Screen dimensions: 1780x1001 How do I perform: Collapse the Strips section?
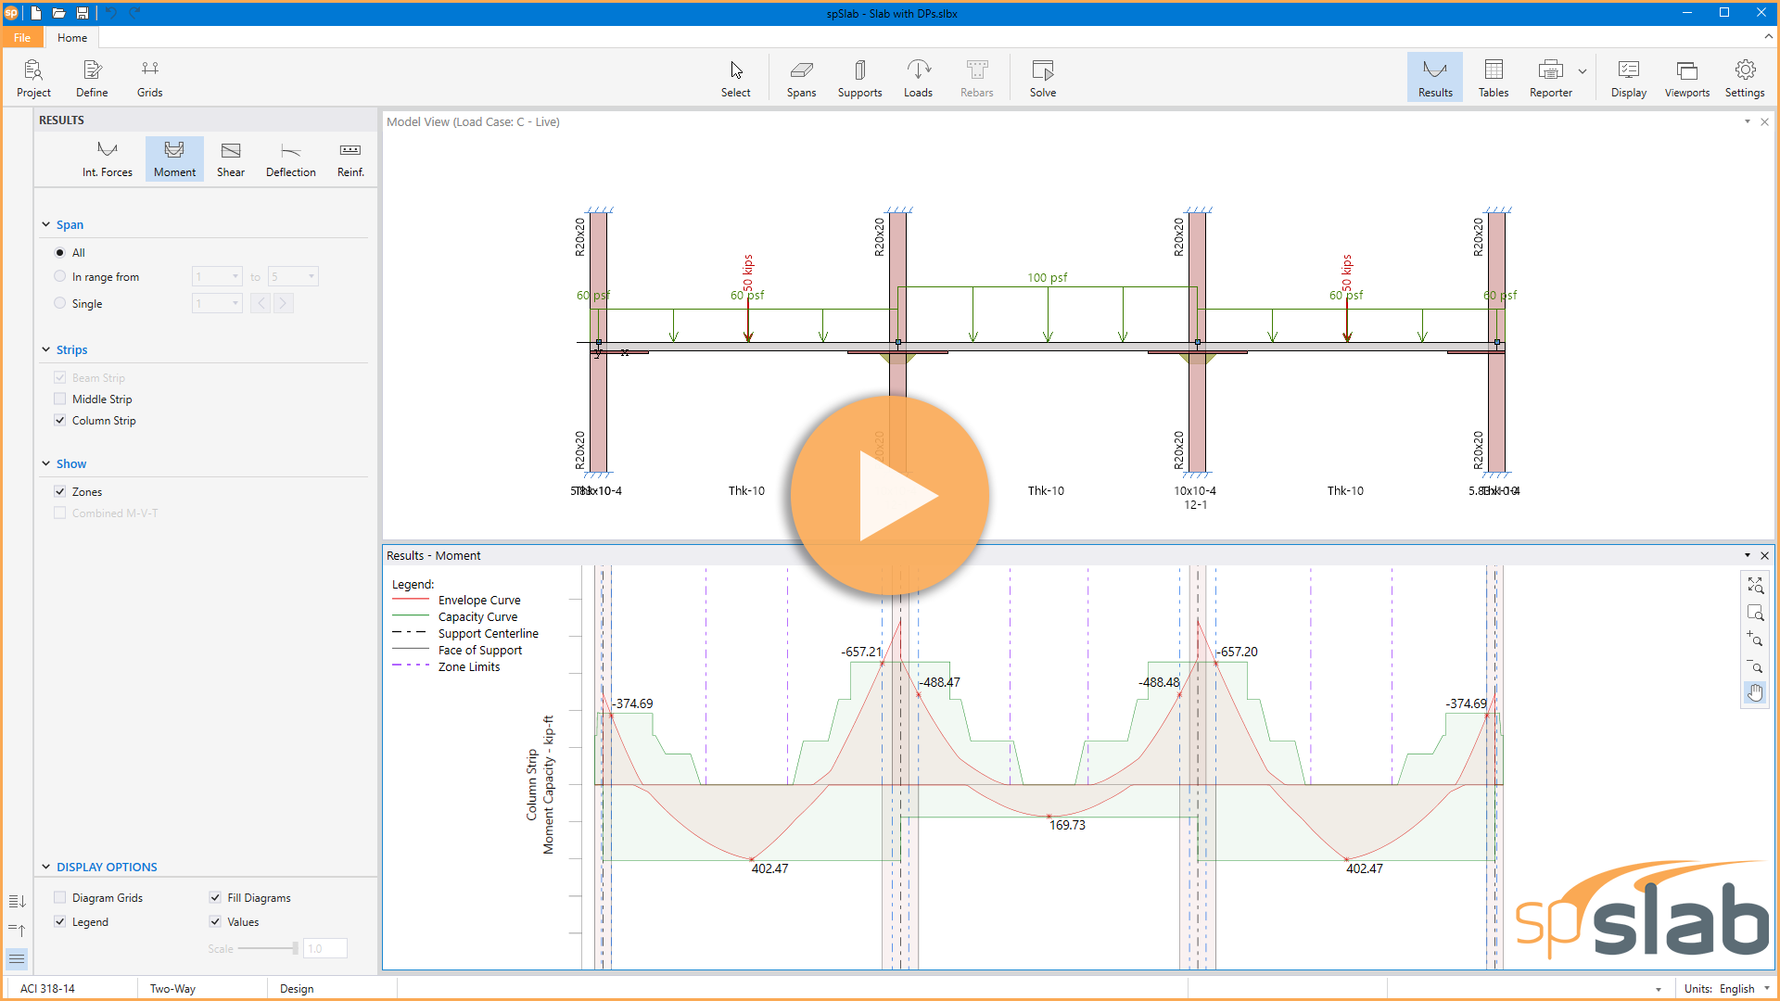(x=45, y=349)
